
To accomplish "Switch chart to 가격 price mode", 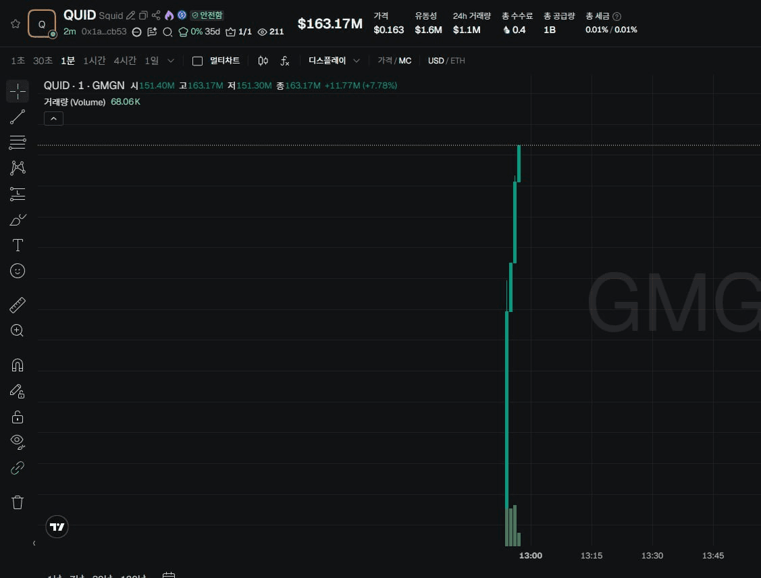I will click(x=385, y=61).
